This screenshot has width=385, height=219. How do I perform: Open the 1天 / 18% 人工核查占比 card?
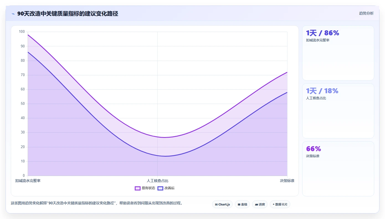pyautogui.click(x=338, y=111)
